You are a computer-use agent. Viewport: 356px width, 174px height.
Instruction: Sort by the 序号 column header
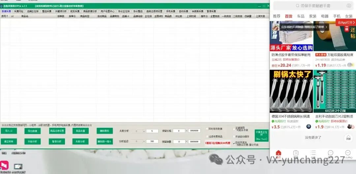(5, 17)
